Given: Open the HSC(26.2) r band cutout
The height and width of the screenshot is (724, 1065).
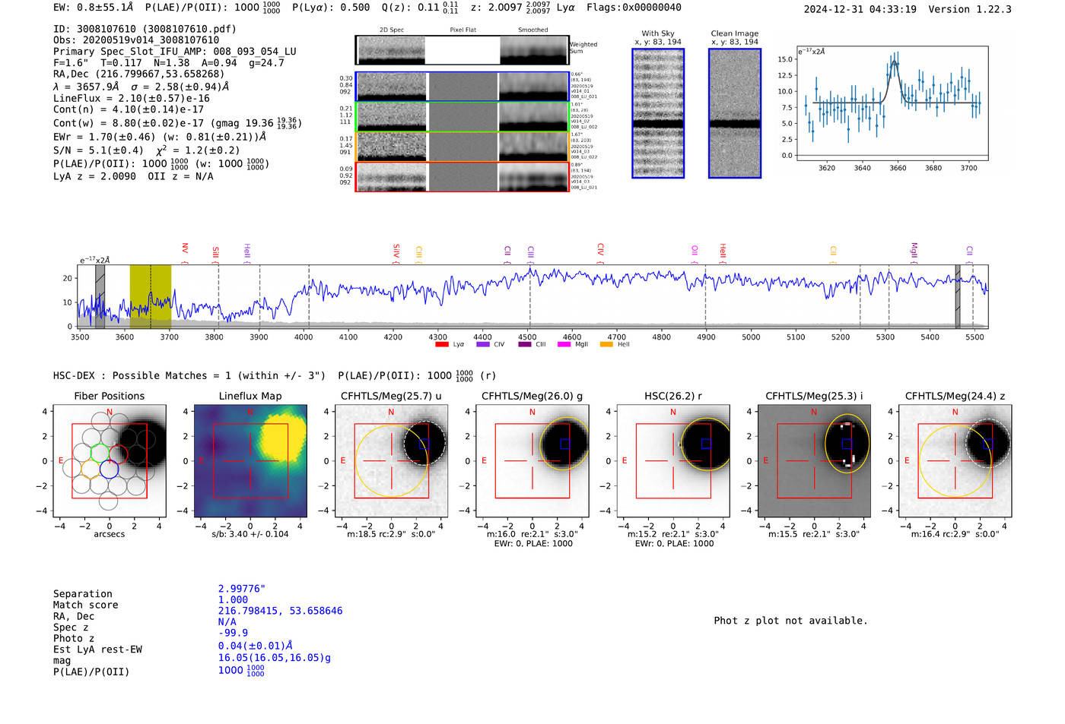Looking at the screenshot, I should (x=672, y=461).
